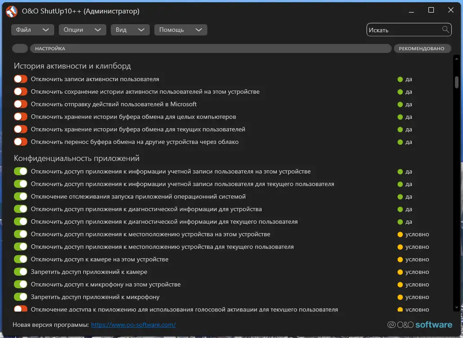The image size is (463, 338).
Task: Click the O&O software logo
Action: tap(419, 325)
